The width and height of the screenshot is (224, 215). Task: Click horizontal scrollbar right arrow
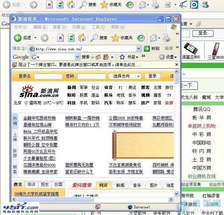[x=171, y=199]
